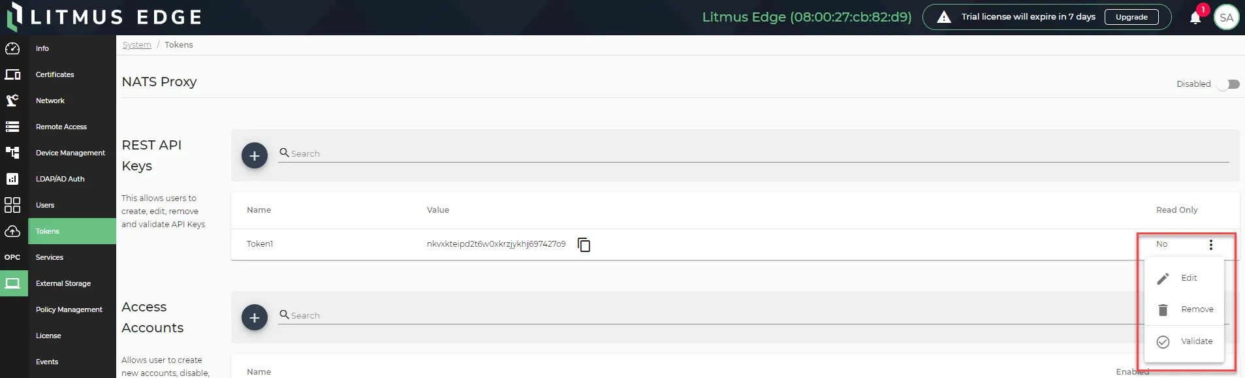This screenshot has height=378, width=1245.
Task: Click the Value column header
Action: pyautogui.click(x=438, y=210)
